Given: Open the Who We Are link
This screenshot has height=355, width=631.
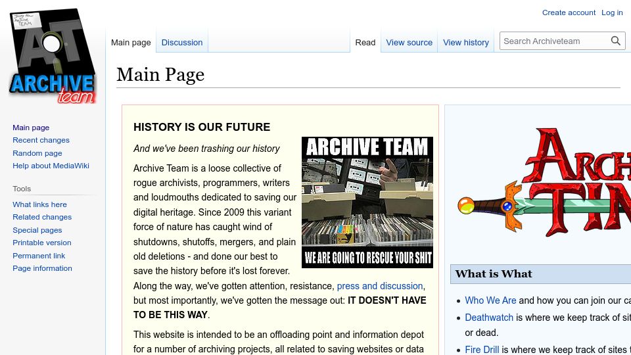Looking at the screenshot, I should click(x=490, y=300).
